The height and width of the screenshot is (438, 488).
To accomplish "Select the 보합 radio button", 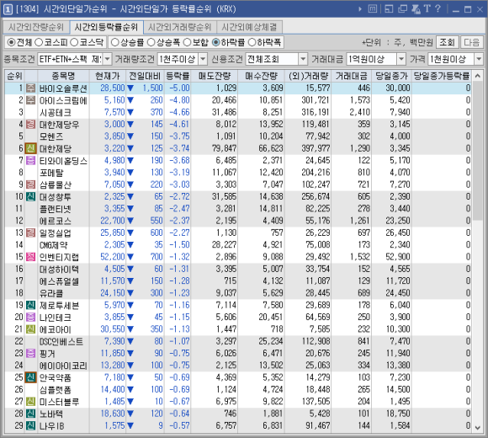I will 187,42.
